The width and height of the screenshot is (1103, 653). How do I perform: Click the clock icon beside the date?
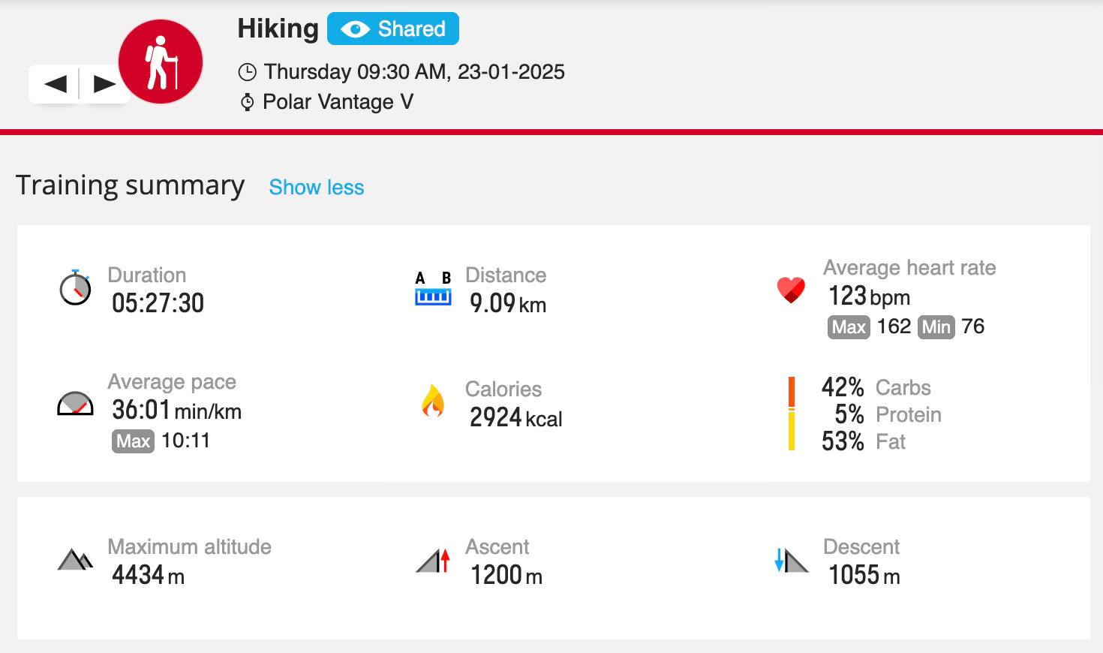pos(247,72)
